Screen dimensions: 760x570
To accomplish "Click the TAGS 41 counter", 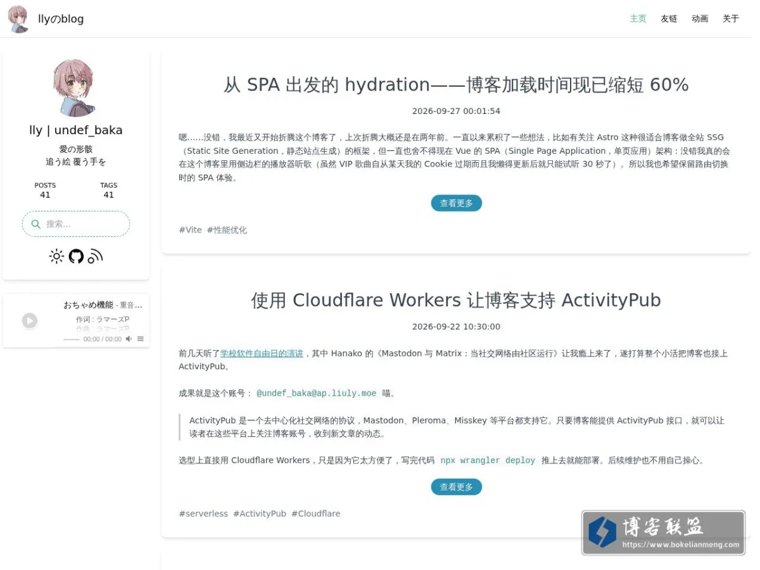I will (109, 190).
